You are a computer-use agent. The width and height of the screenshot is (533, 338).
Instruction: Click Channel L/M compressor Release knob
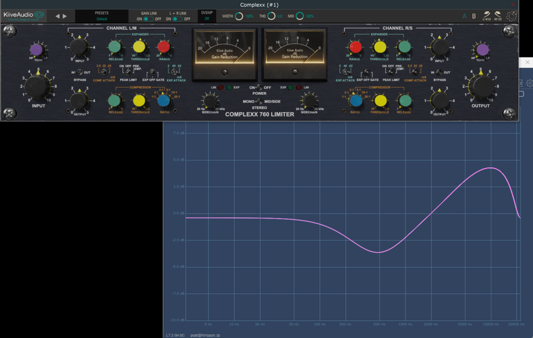click(115, 101)
